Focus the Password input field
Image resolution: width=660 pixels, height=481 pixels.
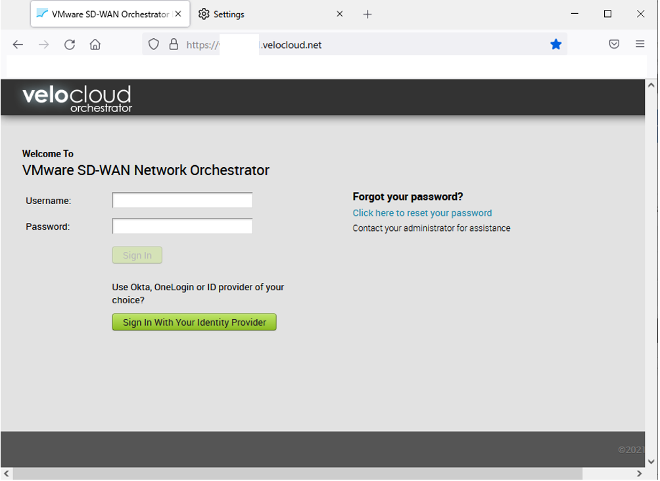point(182,226)
